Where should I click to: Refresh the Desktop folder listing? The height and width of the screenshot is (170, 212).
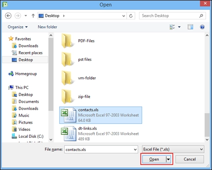(x=131, y=16)
